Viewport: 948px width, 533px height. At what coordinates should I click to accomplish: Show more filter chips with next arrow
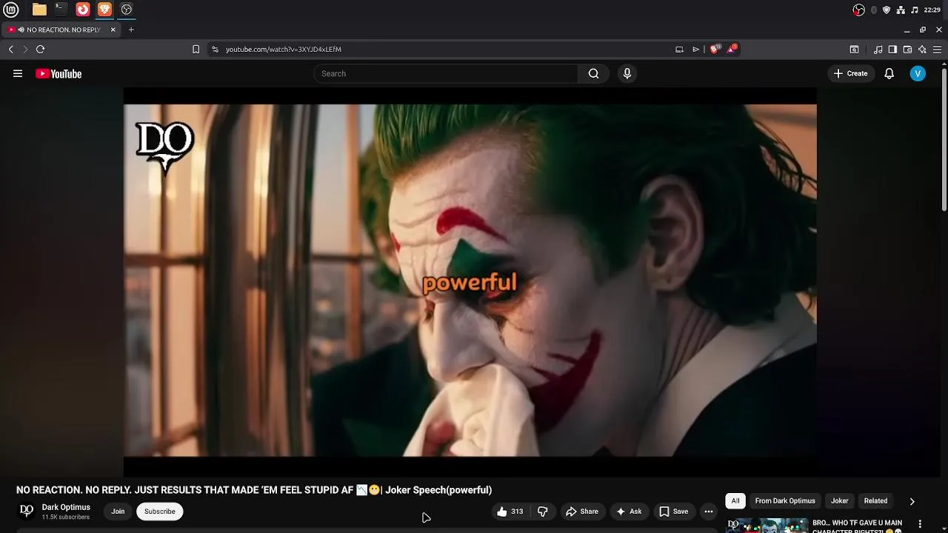point(912,501)
